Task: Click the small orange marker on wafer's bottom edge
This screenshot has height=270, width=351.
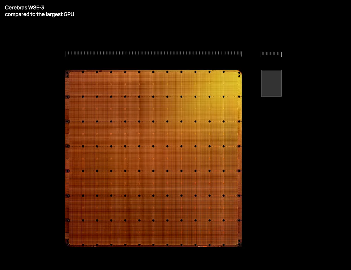Action: coord(202,246)
